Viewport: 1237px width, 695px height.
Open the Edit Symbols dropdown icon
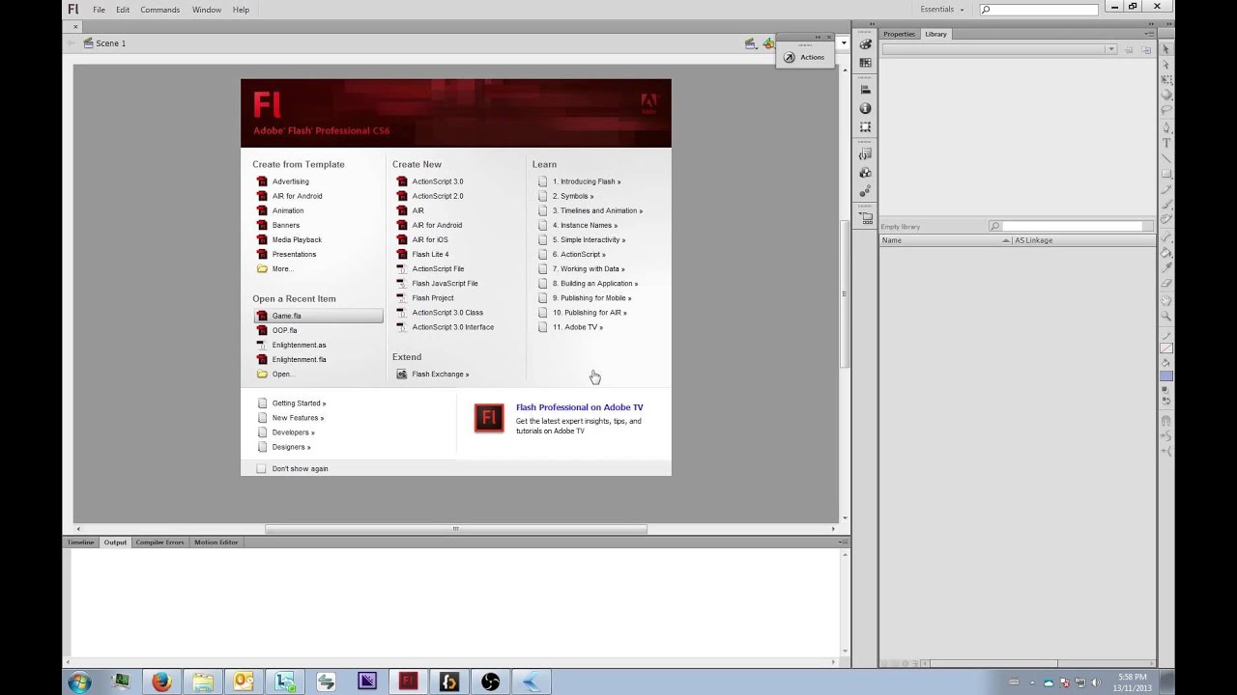click(767, 43)
